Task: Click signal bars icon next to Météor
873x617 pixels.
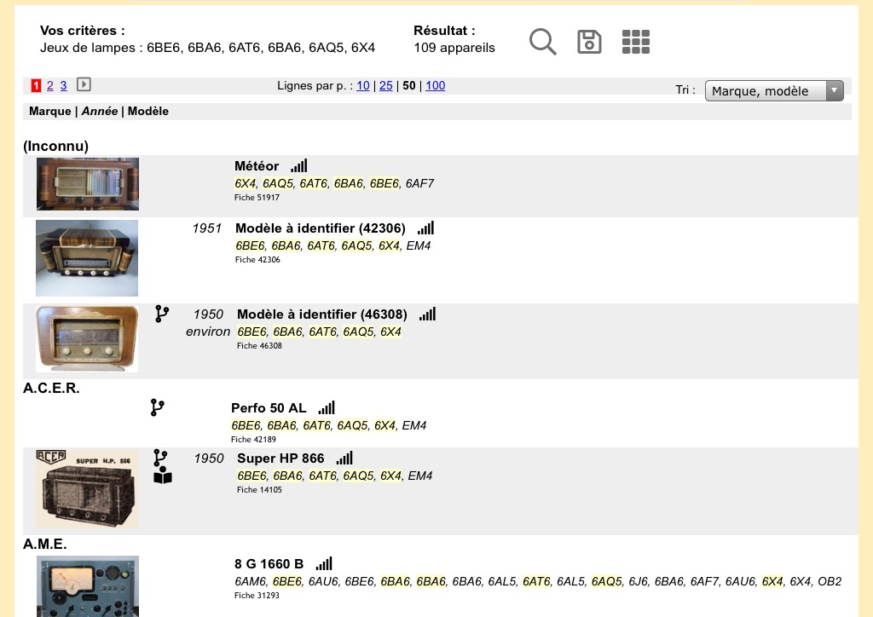Action: click(299, 166)
